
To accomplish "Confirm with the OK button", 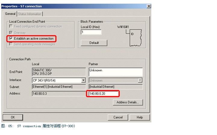I will (x=13, y=117).
